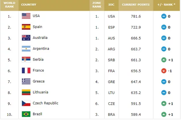Image resolution: width=181 pixels, height=120 pixels.
Task: Click the Country column header
Action: click(x=28, y=5)
